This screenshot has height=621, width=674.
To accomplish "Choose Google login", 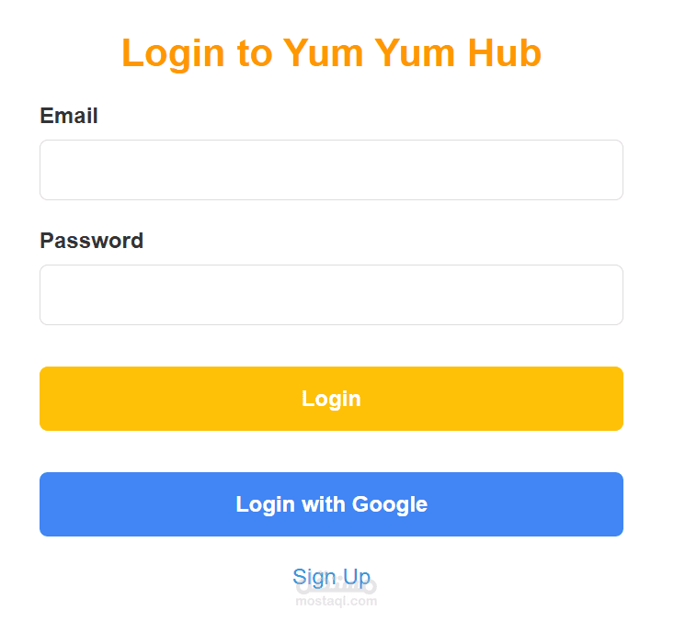I will (x=331, y=504).
